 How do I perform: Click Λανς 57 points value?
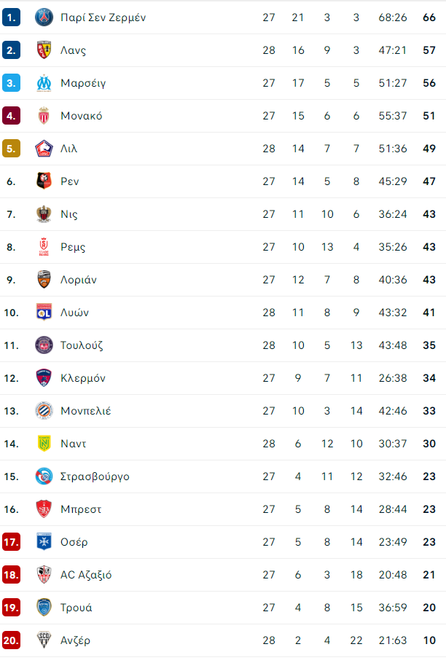point(429,50)
